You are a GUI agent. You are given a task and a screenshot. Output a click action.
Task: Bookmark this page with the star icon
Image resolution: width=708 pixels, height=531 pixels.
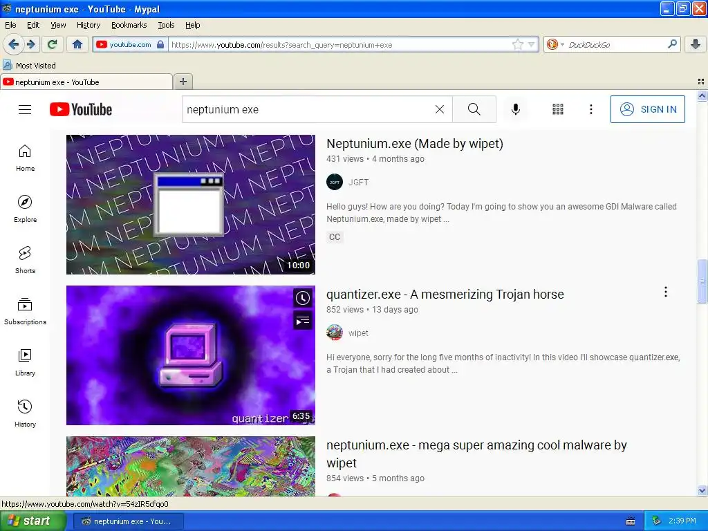point(517,44)
